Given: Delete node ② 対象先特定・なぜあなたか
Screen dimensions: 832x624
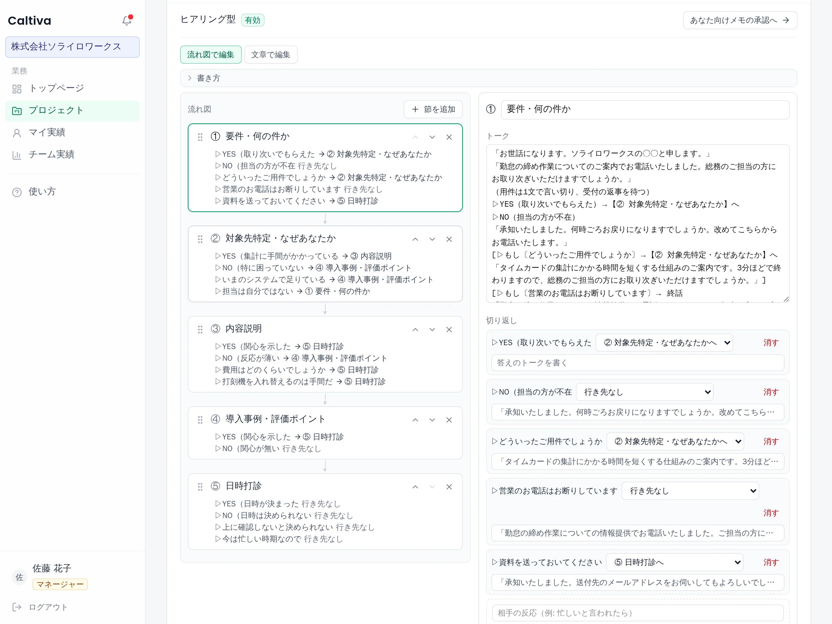Looking at the screenshot, I should (x=449, y=239).
